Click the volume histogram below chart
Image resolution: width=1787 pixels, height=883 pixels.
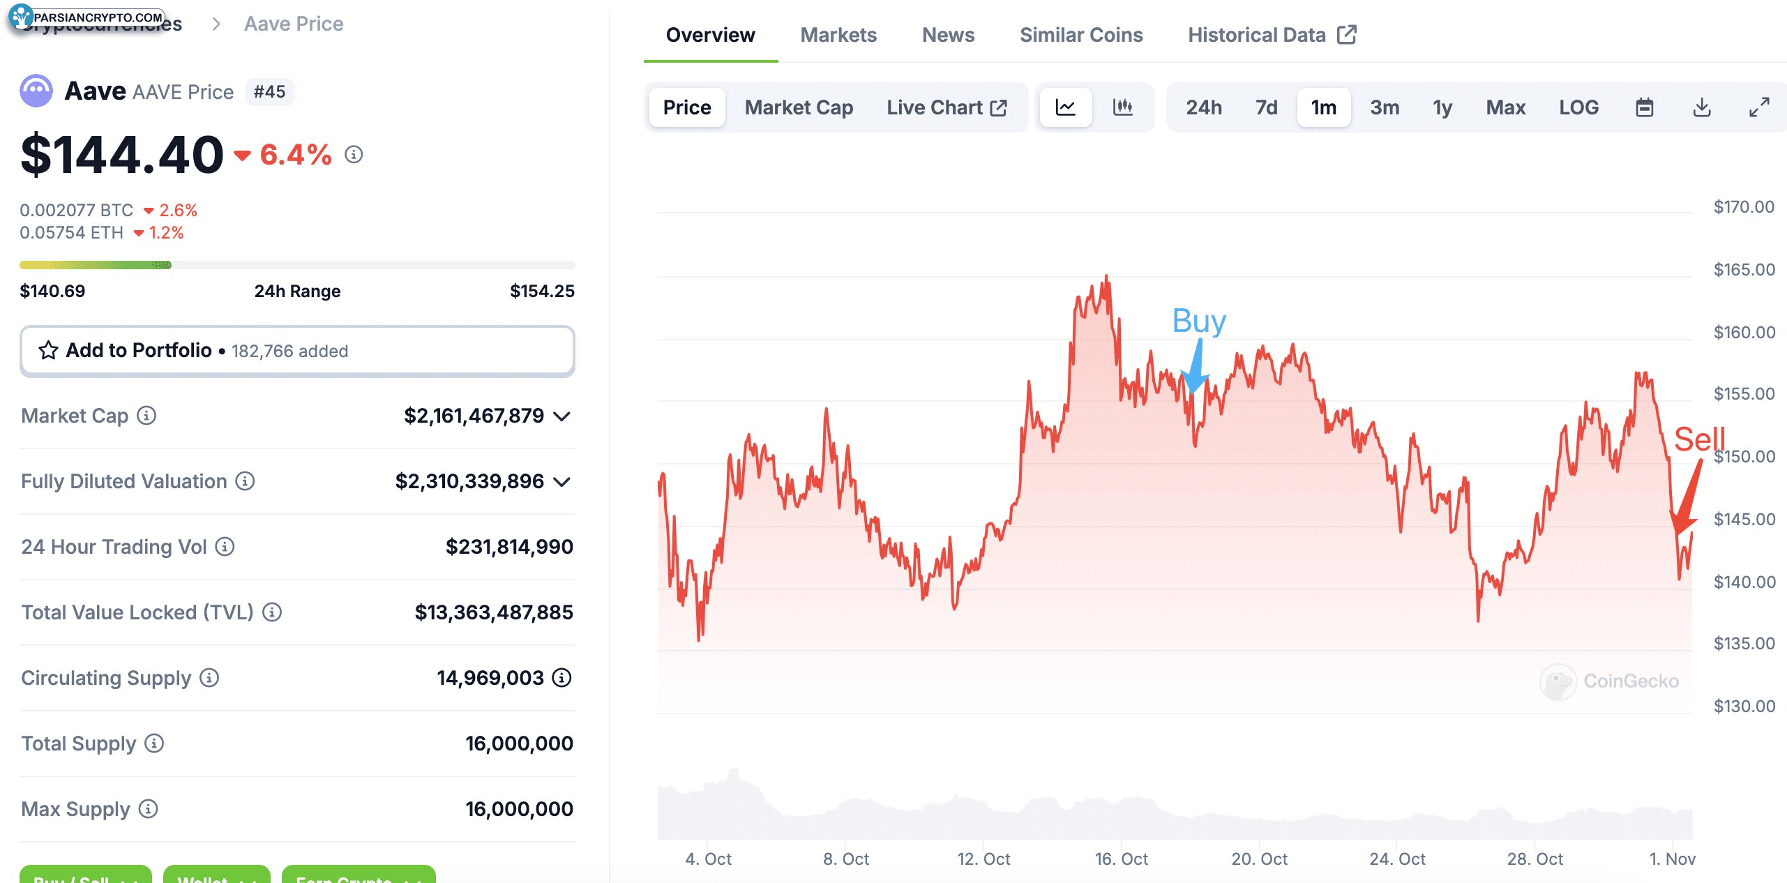coord(1175,806)
